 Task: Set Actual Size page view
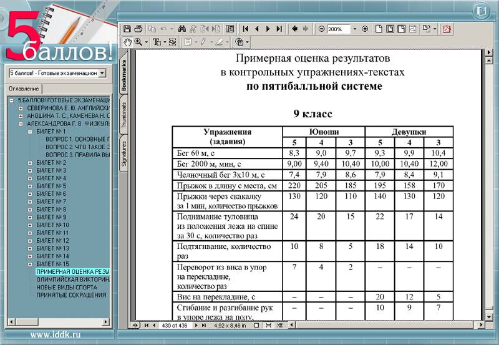point(379,29)
